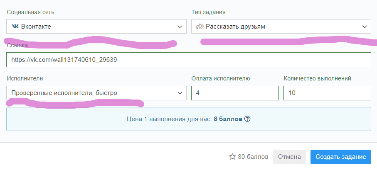Image resolution: width=377 pixels, height=170 pixels.
Task: Expand the Вконтакте dropdown chevron
Action: tap(180, 27)
